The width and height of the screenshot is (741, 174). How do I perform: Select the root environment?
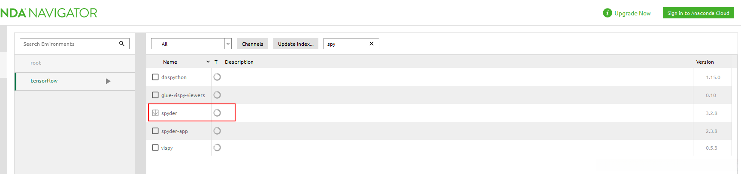(x=36, y=63)
